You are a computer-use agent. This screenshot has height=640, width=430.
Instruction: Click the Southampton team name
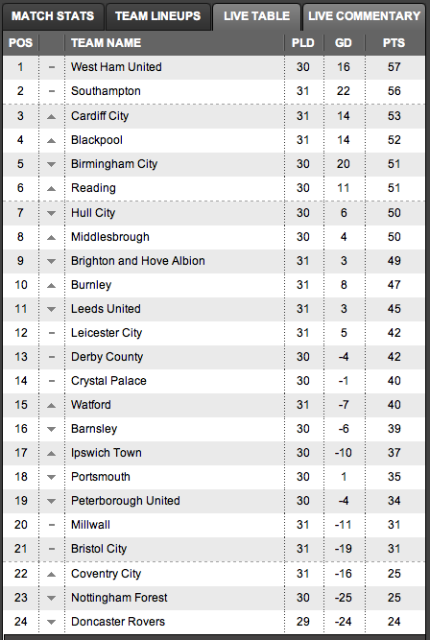tap(106, 91)
